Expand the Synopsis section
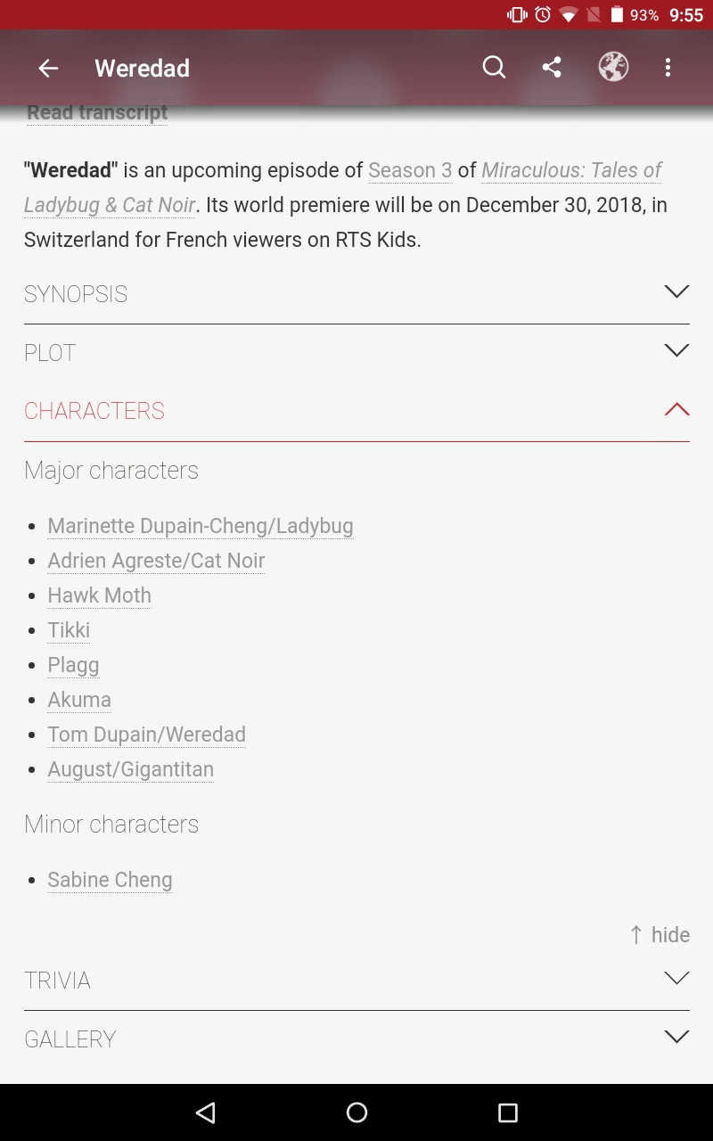Viewport: 713px width, 1141px height. point(356,294)
